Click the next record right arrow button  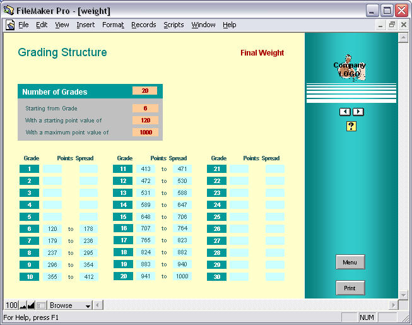(358, 112)
